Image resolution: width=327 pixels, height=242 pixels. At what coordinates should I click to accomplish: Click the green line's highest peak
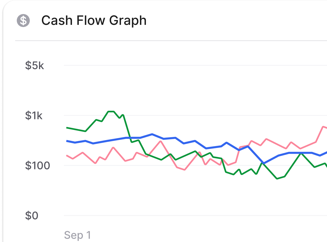[111, 111]
